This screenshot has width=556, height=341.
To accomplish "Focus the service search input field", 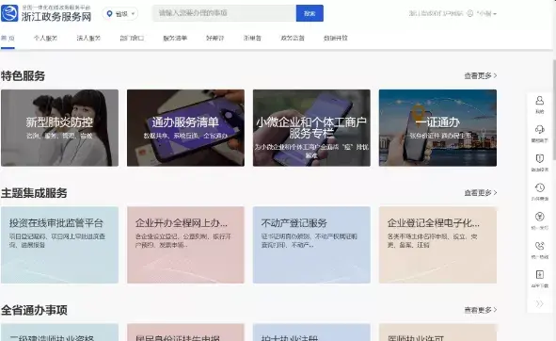I will point(224,13).
